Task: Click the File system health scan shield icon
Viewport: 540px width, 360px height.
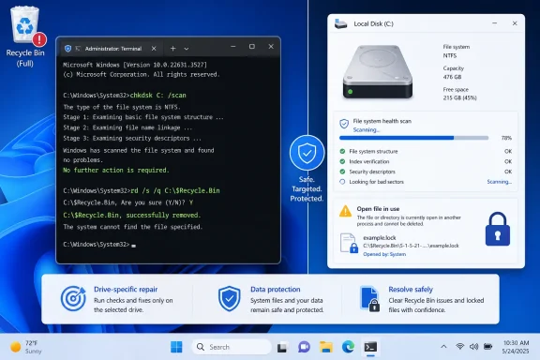Action: 344,124
